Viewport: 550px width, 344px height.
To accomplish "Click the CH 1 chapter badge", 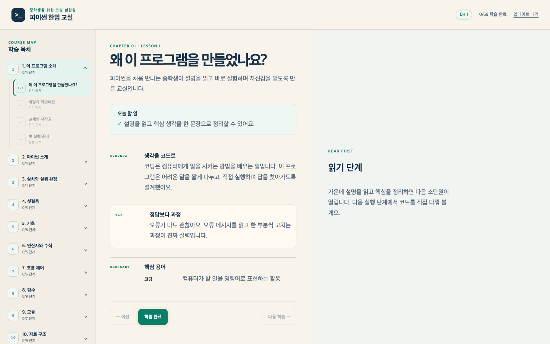I will coord(464,15).
